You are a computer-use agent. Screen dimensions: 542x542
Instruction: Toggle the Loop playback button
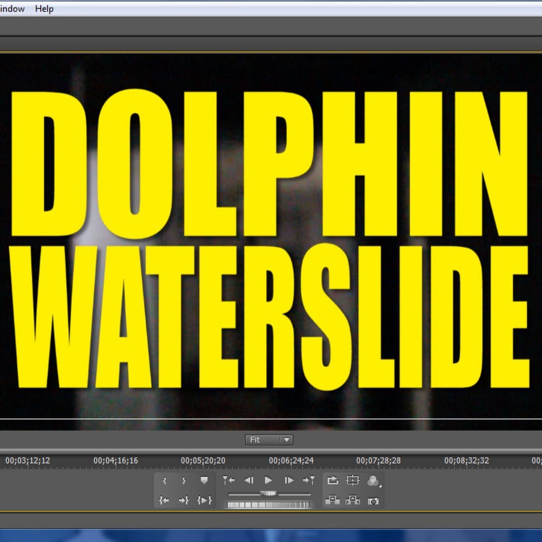[x=332, y=480]
